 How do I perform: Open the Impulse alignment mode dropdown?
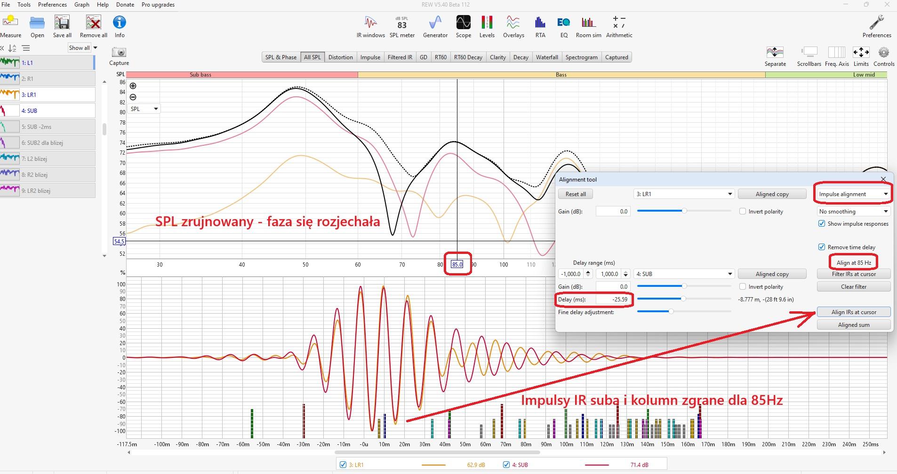tap(853, 194)
